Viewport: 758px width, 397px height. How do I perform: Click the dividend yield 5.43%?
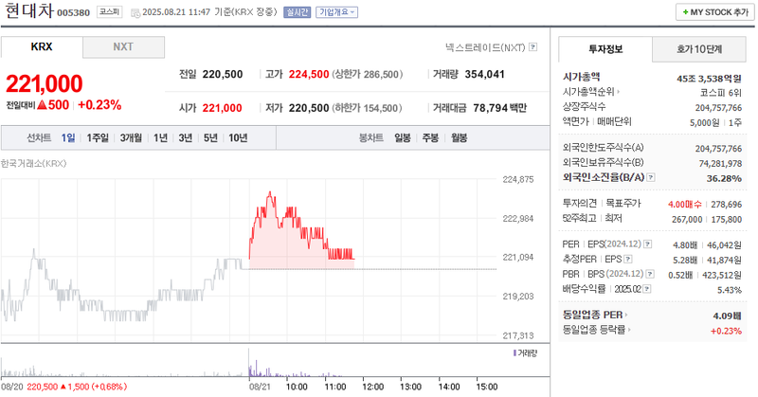click(x=730, y=290)
